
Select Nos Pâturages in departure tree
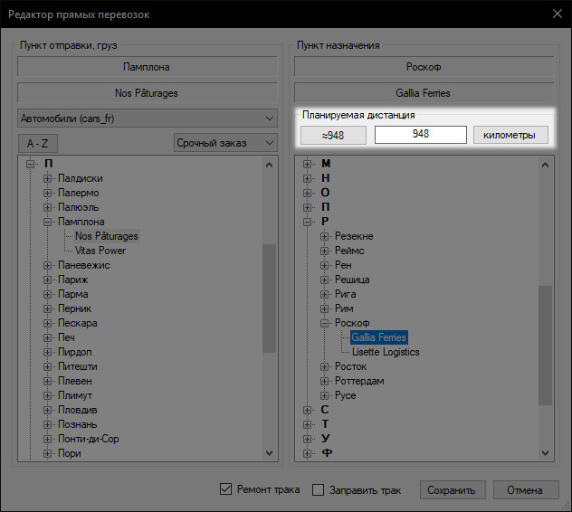click(107, 236)
